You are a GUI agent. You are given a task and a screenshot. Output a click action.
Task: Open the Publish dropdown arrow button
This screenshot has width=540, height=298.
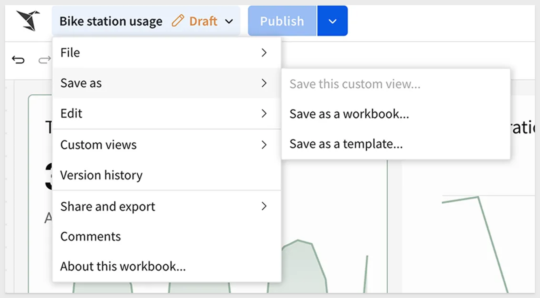(x=332, y=21)
